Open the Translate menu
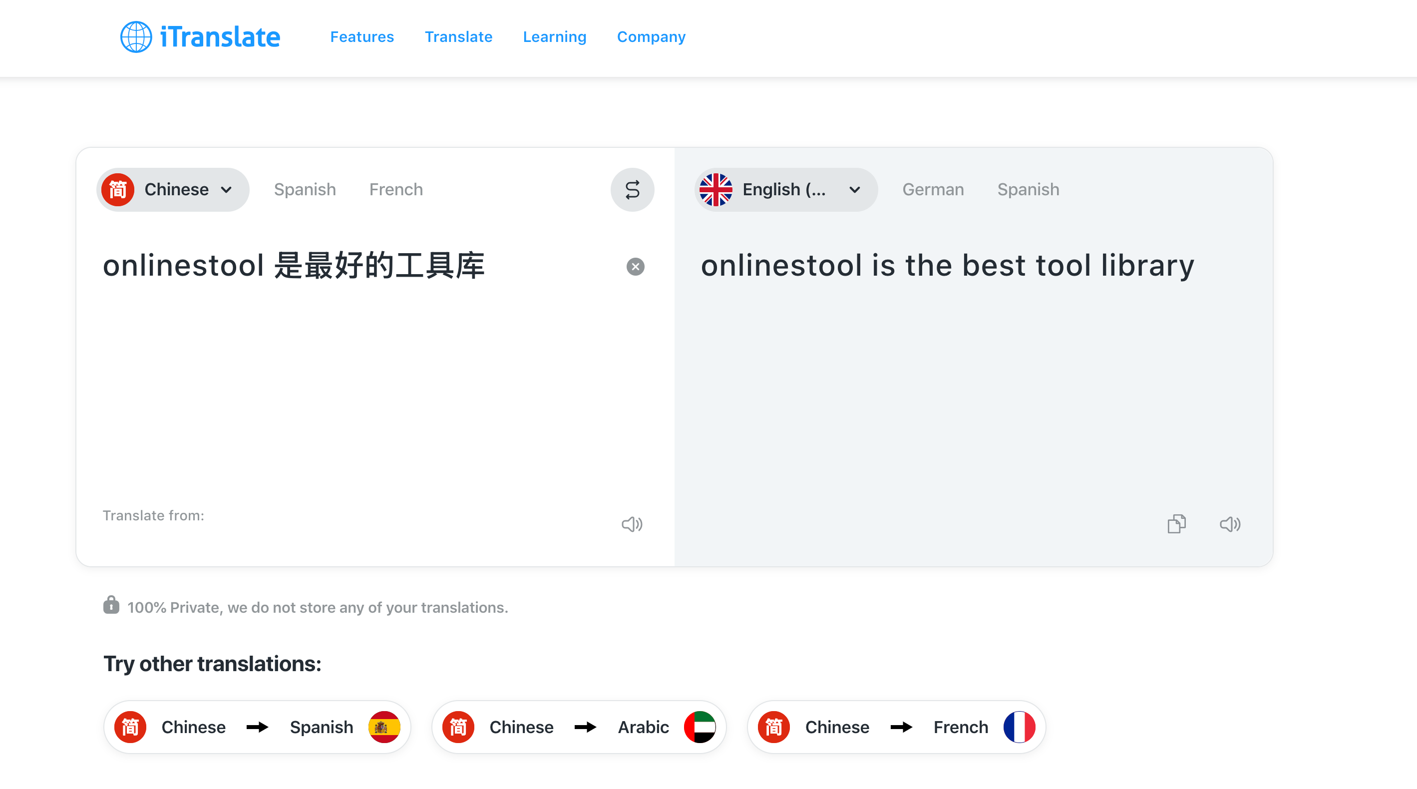 pos(458,37)
